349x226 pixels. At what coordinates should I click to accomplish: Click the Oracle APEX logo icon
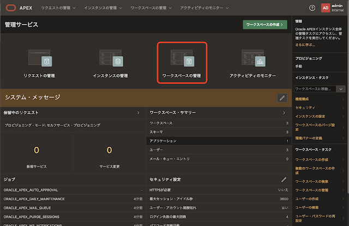click(11, 8)
